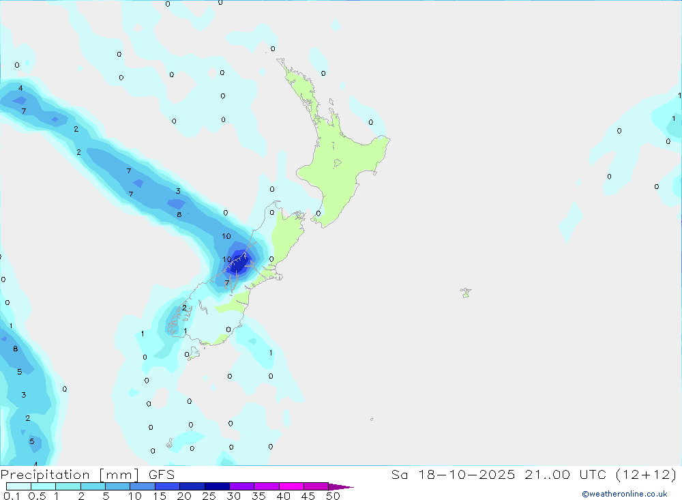Screen dimensions: 682x500
Task: Click the legend scale label "35"
Action: click(x=258, y=496)
